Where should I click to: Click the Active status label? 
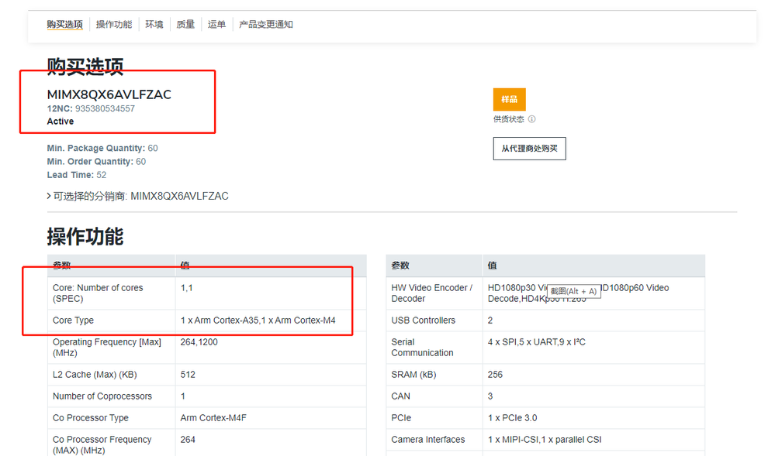[x=59, y=121]
